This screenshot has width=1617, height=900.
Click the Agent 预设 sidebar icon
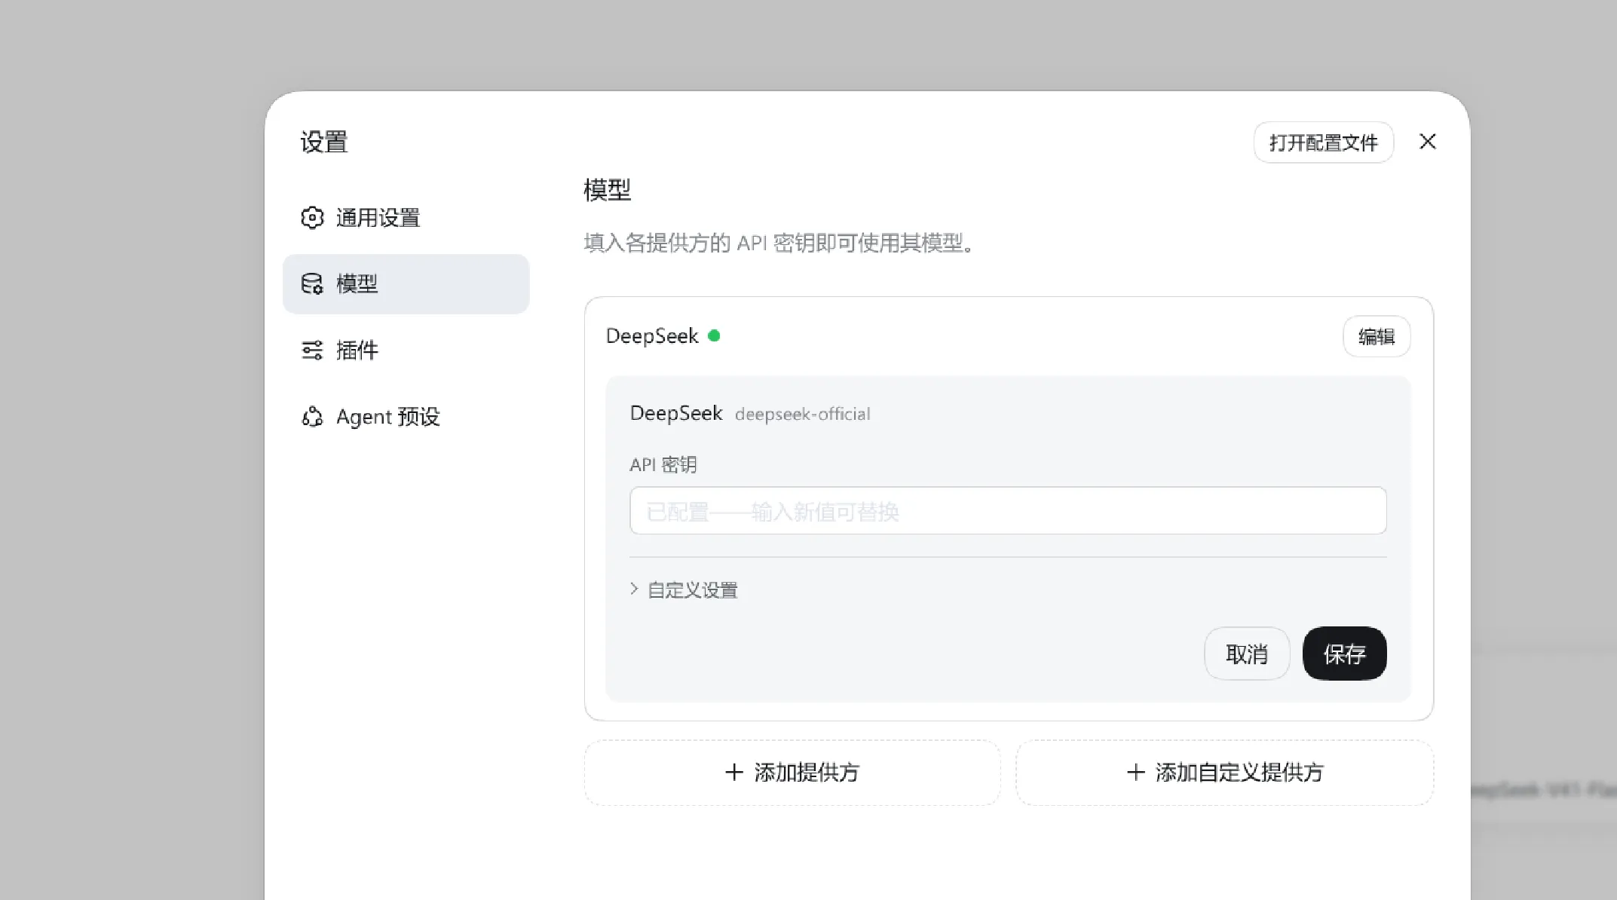[312, 417]
